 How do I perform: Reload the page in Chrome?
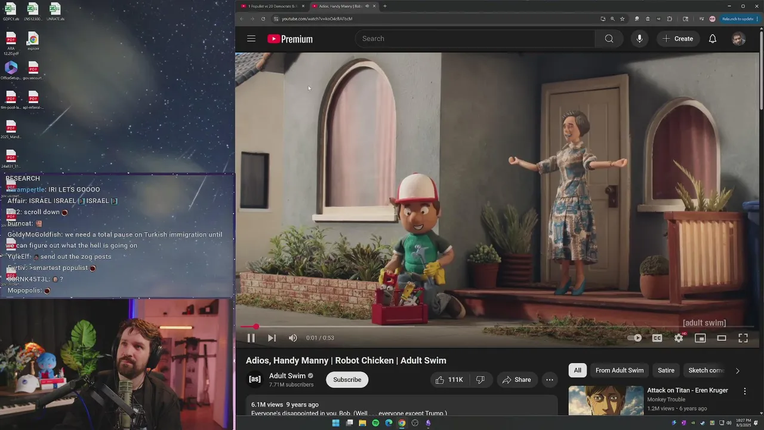263,19
